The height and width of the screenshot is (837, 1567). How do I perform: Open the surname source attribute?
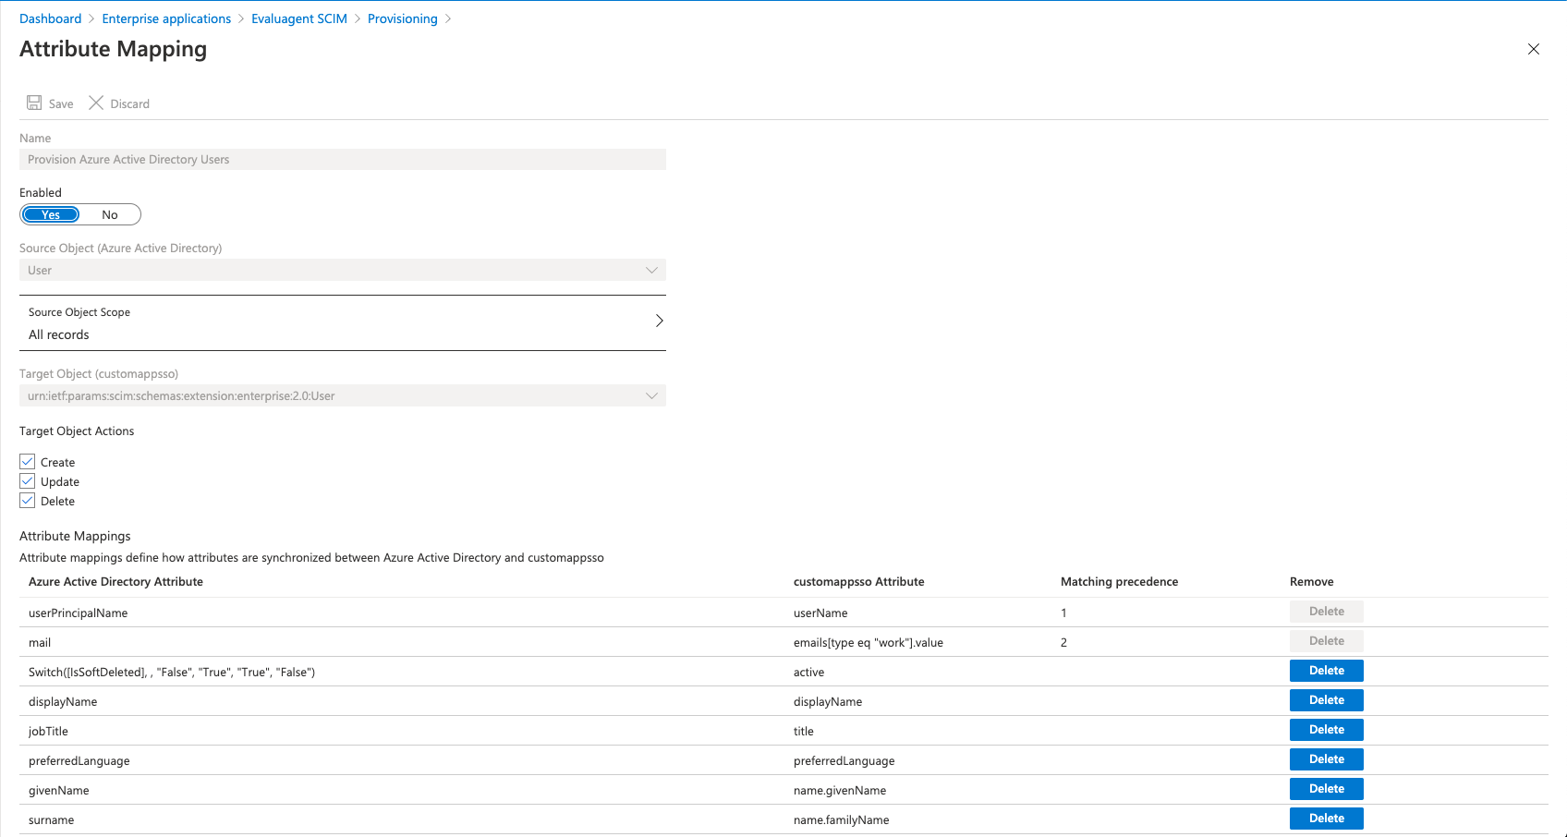[x=51, y=819]
